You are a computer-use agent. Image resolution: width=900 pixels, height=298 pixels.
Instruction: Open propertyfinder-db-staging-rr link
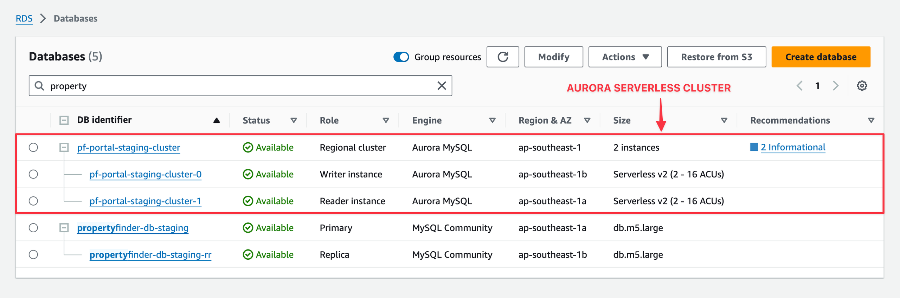150,255
